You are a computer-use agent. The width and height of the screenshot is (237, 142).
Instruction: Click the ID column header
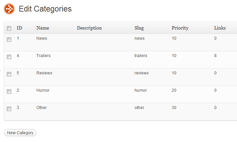point(19,28)
